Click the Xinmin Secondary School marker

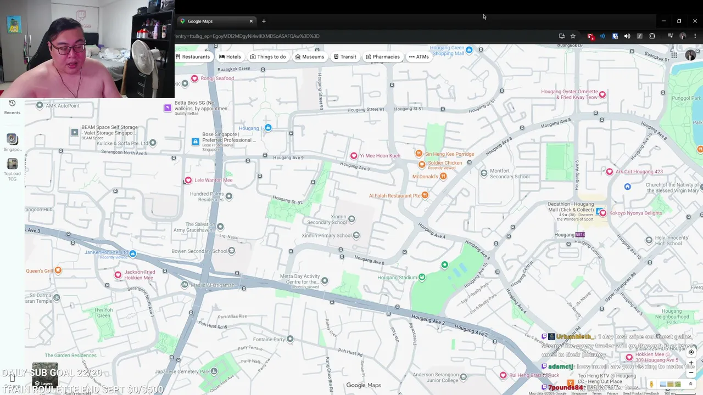tap(351, 219)
